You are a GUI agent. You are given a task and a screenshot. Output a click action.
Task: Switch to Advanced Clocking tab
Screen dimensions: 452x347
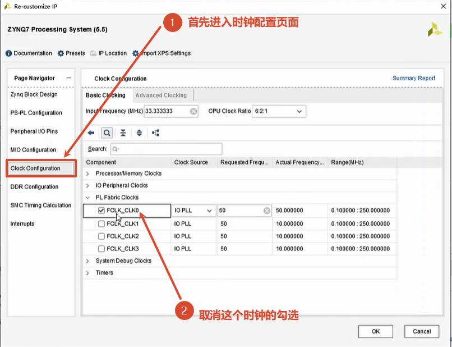click(161, 95)
